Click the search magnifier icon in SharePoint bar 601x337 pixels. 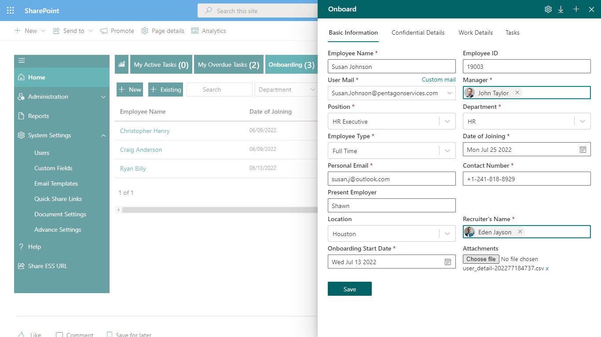point(209,11)
